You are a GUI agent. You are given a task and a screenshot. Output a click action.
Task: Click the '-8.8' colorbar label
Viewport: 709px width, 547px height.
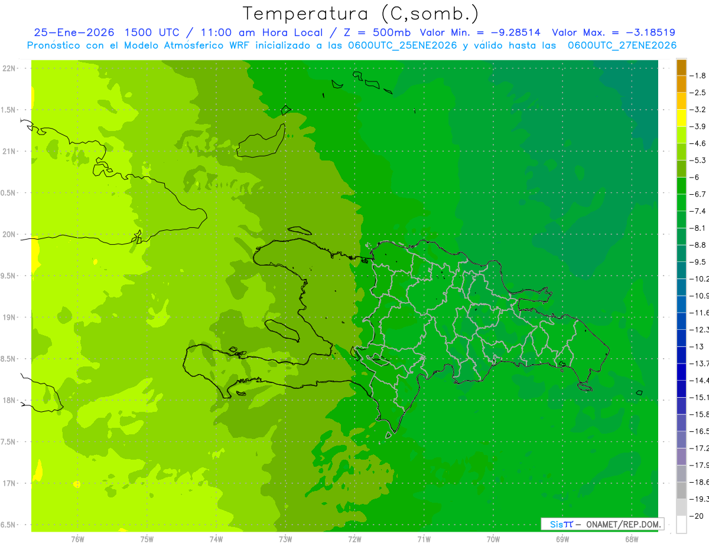(x=698, y=245)
